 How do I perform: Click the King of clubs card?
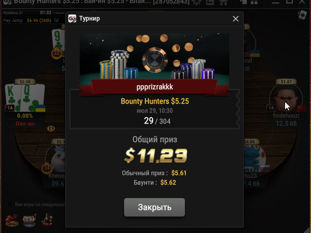coord(12,97)
